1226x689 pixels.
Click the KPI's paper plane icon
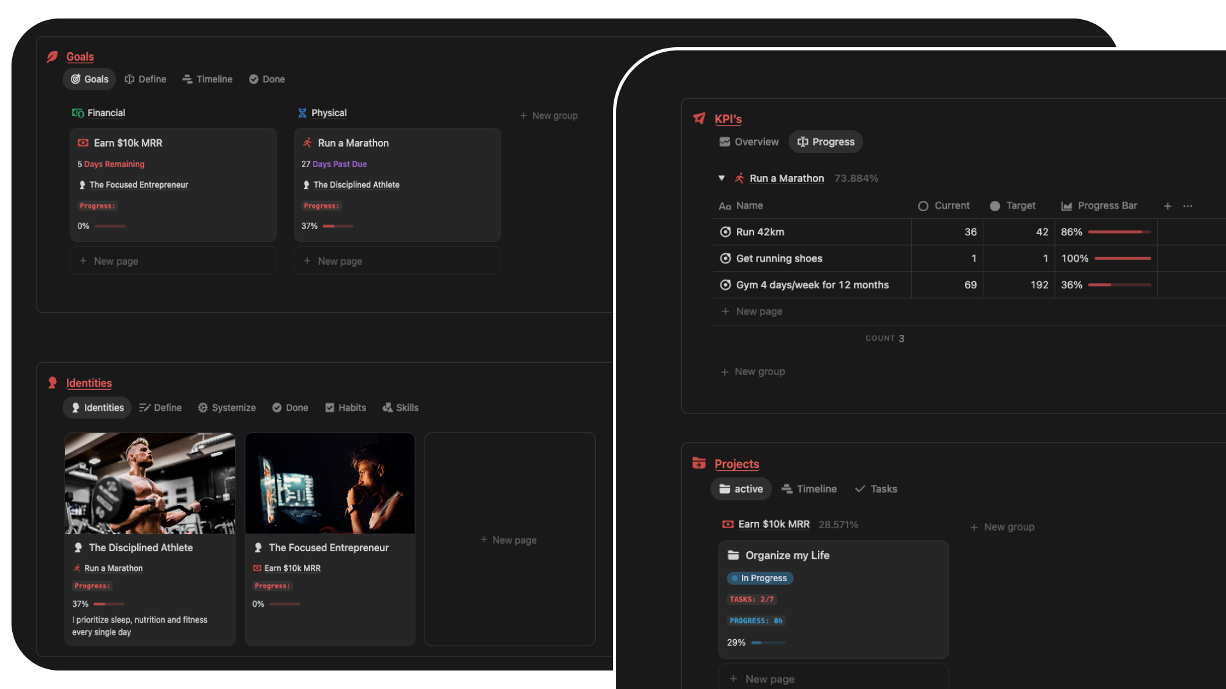pos(699,119)
